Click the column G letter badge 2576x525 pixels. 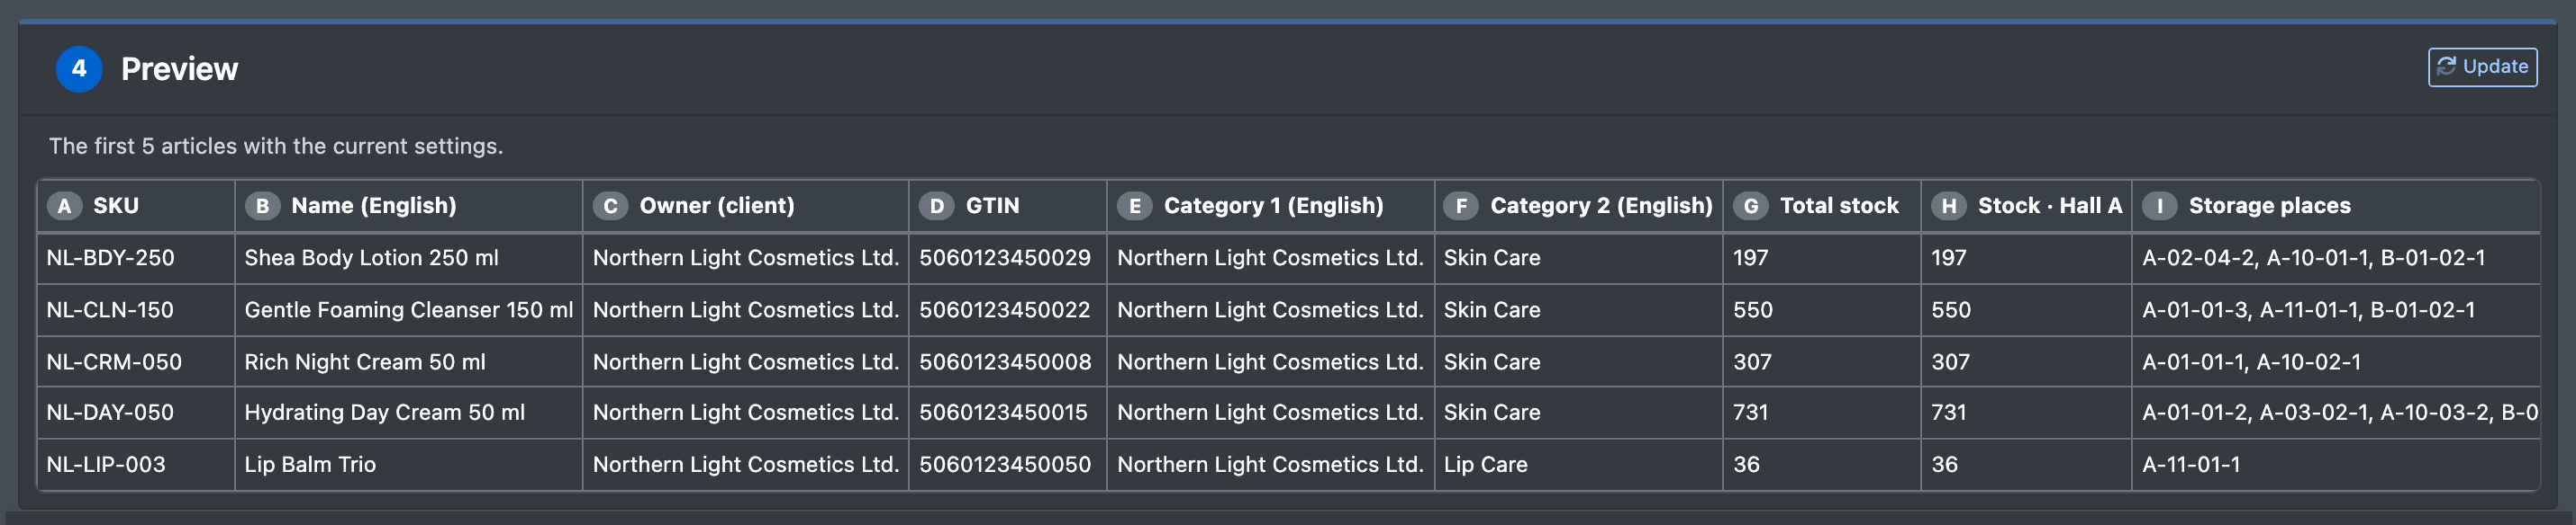[x=1751, y=206]
